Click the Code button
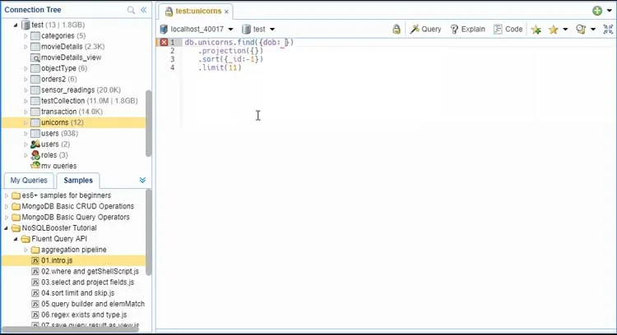The height and width of the screenshot is (335, 617). pos(508,29)
